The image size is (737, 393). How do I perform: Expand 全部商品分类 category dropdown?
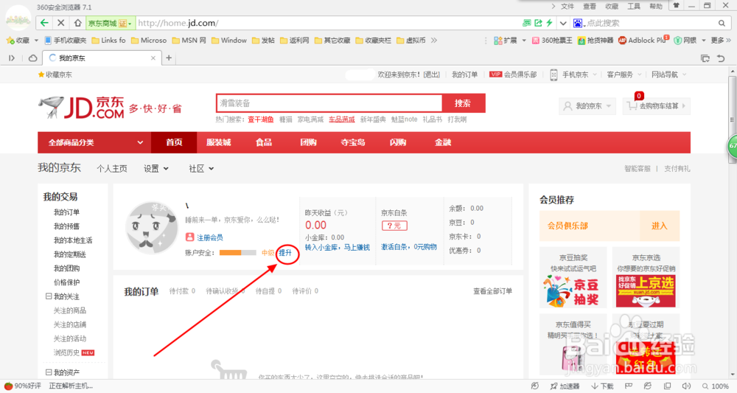pyautogui.click(x=94, y=142)
